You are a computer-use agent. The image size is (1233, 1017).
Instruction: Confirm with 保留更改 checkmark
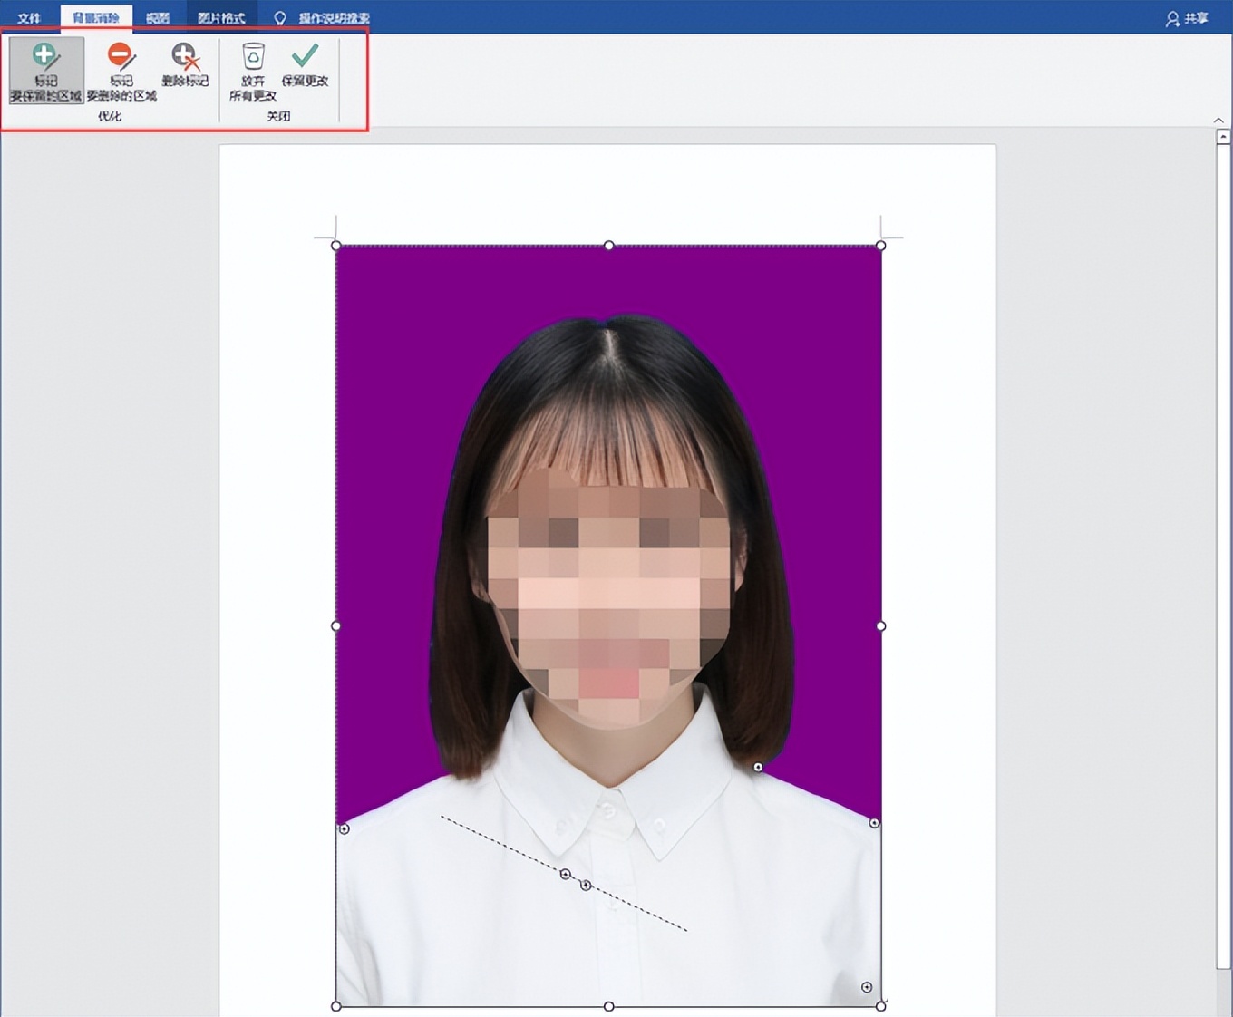pos(305,65)
